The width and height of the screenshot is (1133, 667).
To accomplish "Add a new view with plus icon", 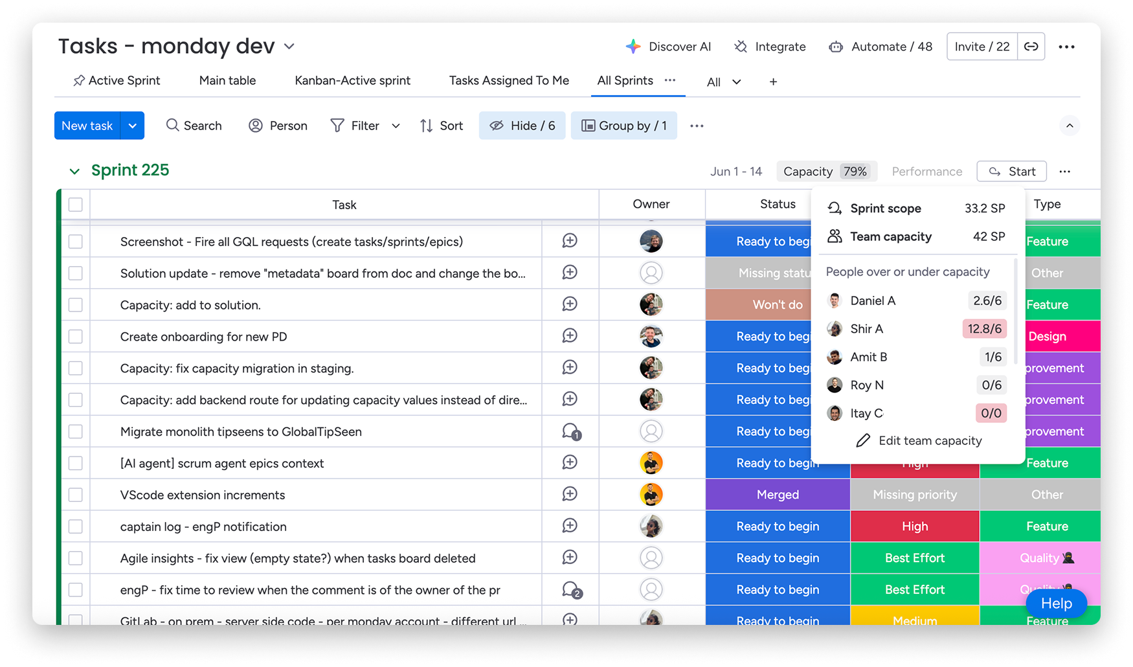I will (x=773, y=82).
